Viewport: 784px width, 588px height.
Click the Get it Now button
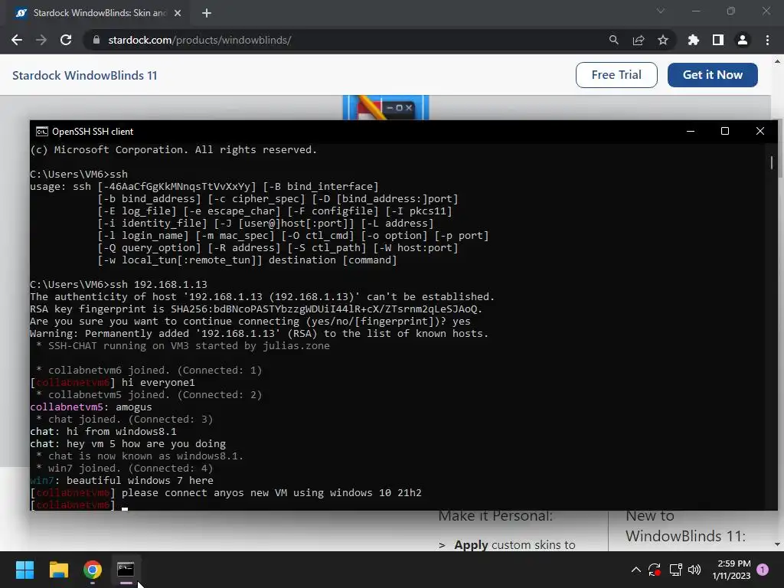click(713, 75)
